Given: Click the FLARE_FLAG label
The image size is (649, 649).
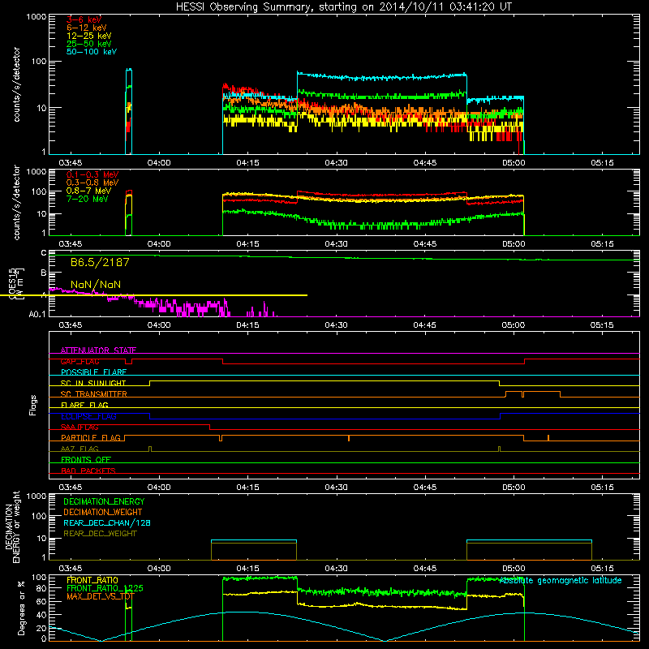Looking at the screenshot, I should click(x=84, y=405).
